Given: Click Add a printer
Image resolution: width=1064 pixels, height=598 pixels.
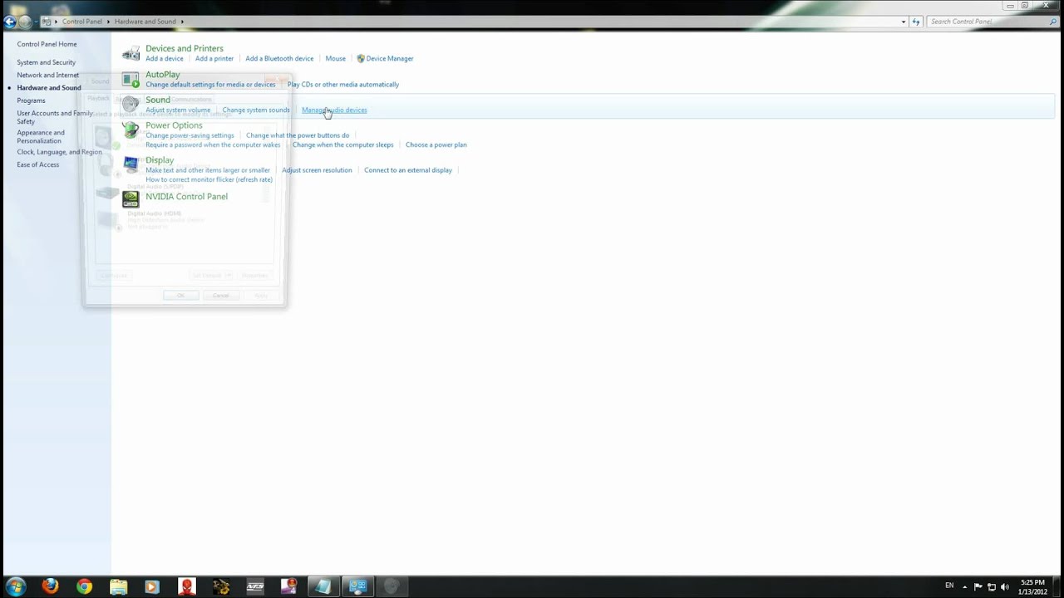Looking at the screenshot, I should [214, 59].
